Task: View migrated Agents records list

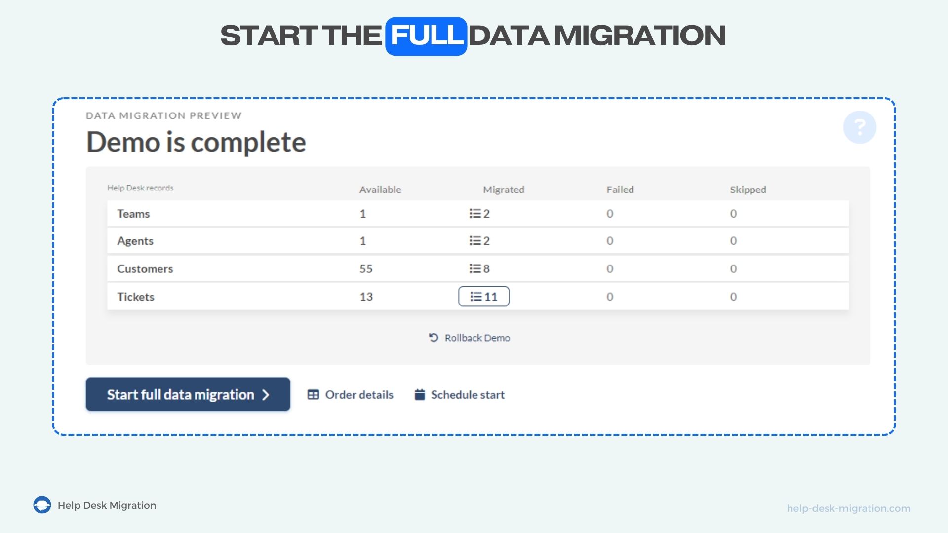Action: click(479, 241)
